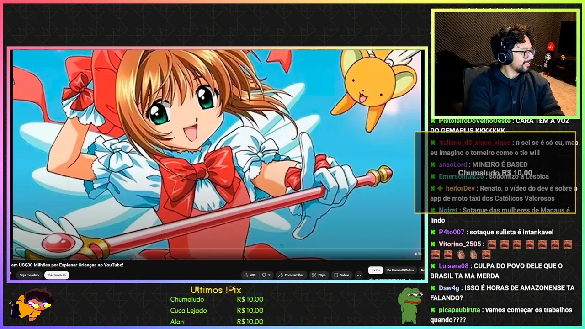Save the video with Salvar
This screenshot has width=585, height=329.
[341, 275]
